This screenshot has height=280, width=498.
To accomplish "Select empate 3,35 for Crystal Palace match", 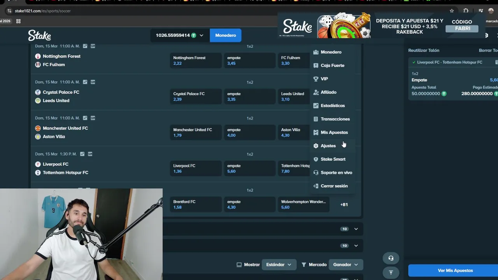I will pos(249,96).
